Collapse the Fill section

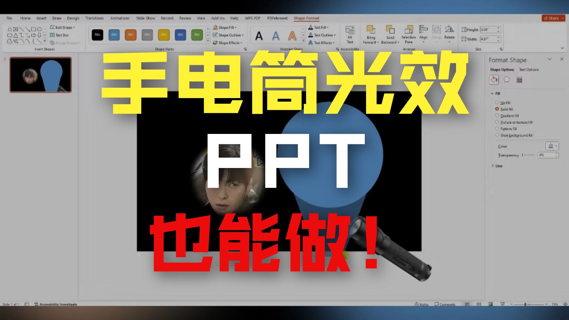pyautogui.click(x=493, y=93)
